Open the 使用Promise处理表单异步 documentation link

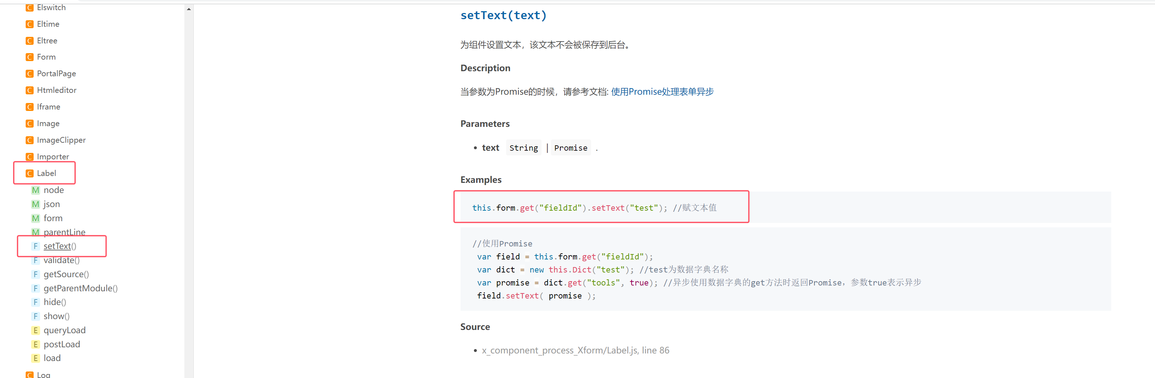click(662, 92)
